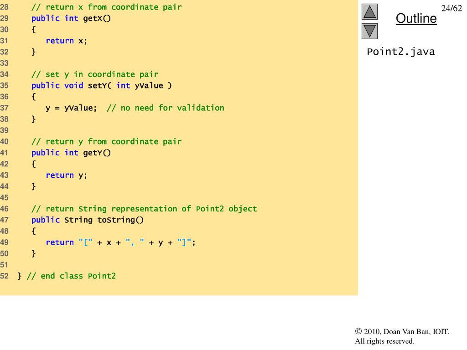
Task: Click line number 35
Action: tap(5, 86)
